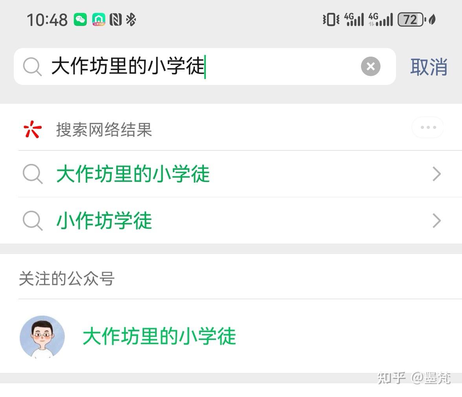Screen dimensions: 462x397
Task: Focus the search input field with 大作坊里的小学徒
Action: tap(205, 66)
